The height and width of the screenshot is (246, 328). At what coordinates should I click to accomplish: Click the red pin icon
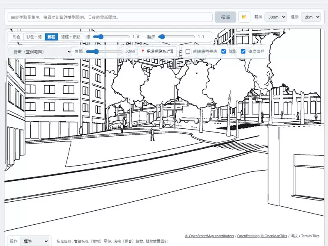[143, 51]
